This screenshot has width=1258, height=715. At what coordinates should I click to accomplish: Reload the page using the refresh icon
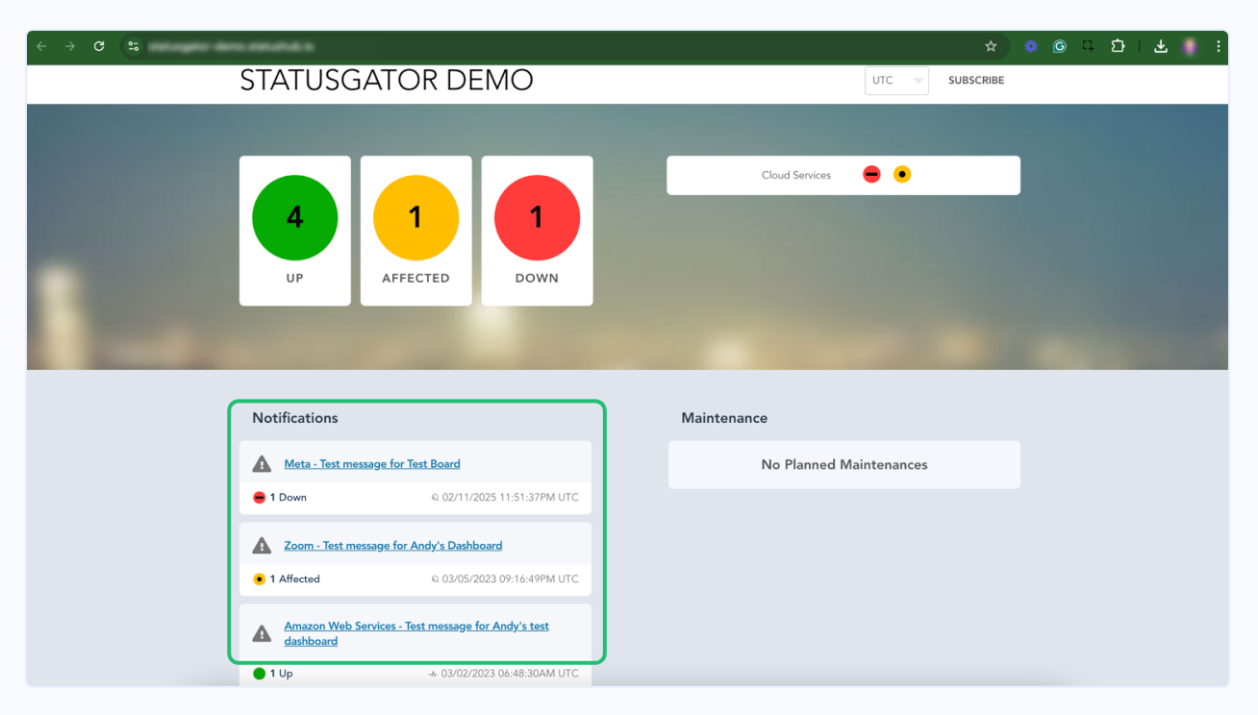click(99, 46)
